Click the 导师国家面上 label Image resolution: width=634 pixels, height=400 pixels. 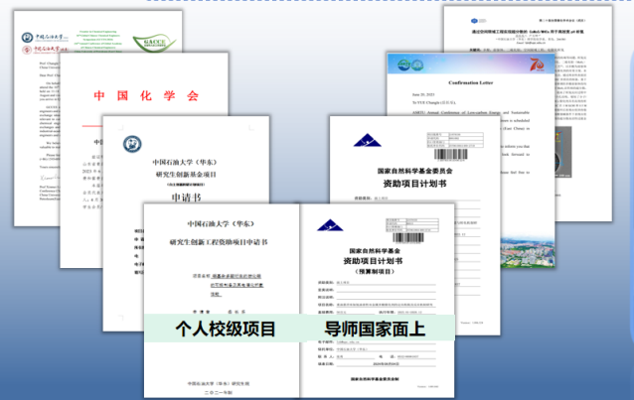point(375,329)
